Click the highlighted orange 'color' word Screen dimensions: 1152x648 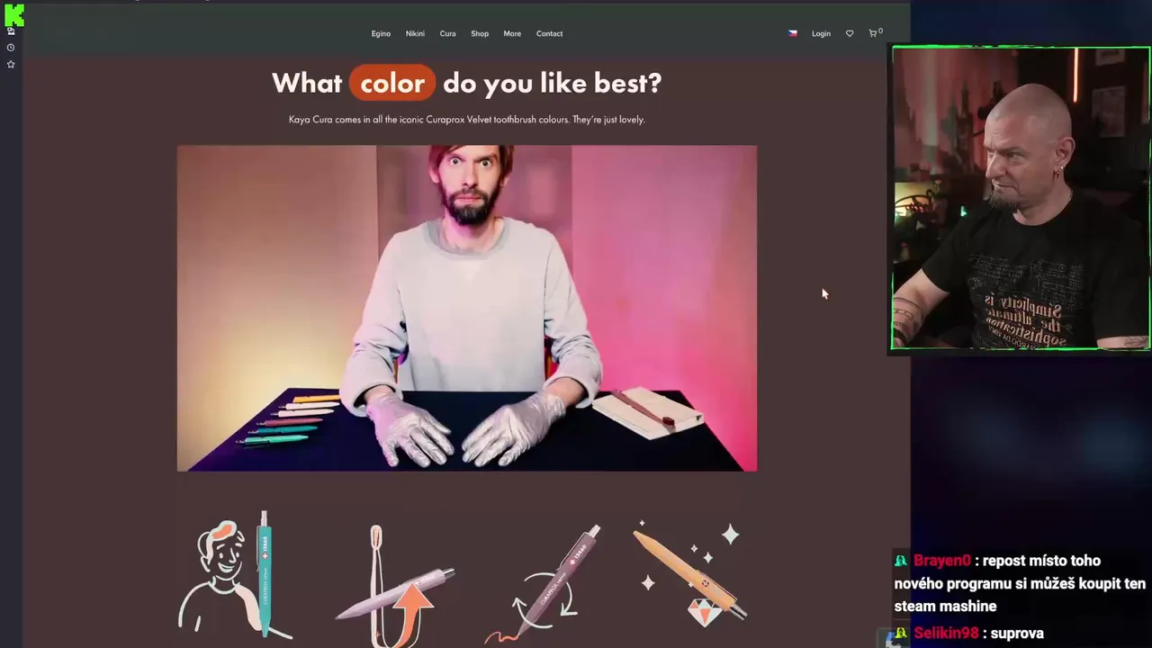(392, 83)
